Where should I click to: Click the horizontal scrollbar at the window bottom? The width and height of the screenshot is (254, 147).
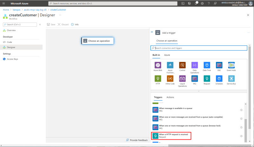pos(210,145)
